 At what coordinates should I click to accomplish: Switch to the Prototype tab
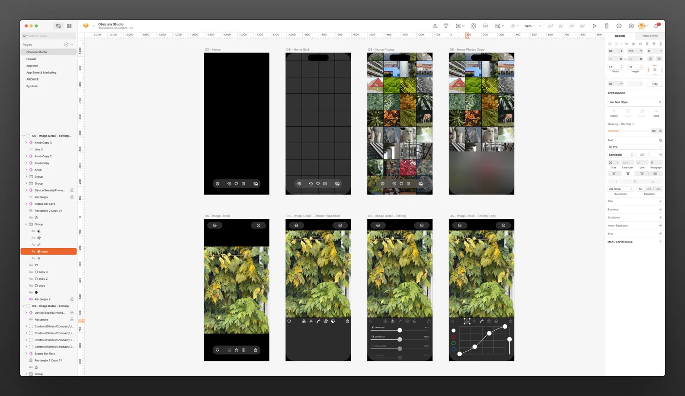(650, 36)
